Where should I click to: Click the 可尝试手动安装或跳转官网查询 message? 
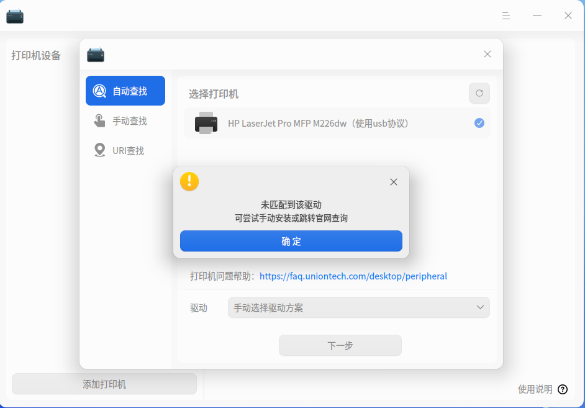291,218
